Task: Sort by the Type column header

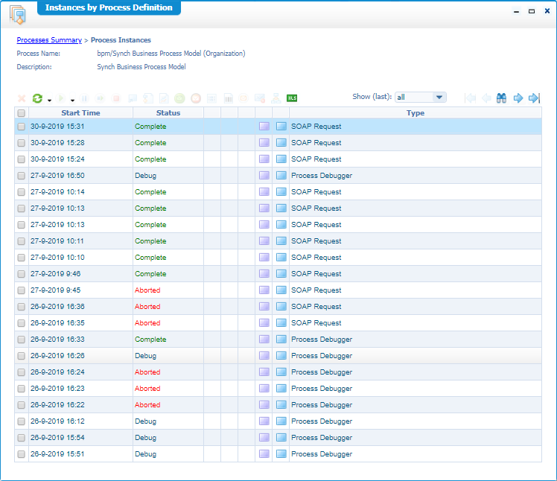Action: pyautogui.click(x=416, y=112)
